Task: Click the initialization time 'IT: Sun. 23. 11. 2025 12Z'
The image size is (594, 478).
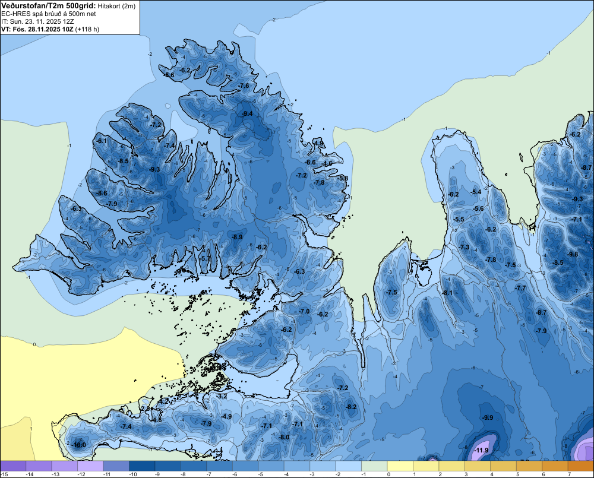Action: 37,21
